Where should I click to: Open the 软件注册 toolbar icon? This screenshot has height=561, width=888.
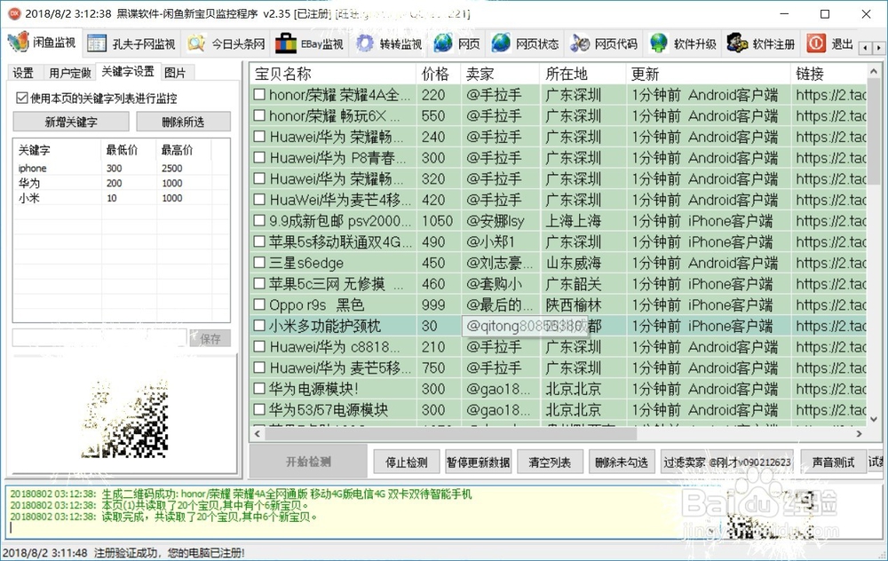(737, 43)
